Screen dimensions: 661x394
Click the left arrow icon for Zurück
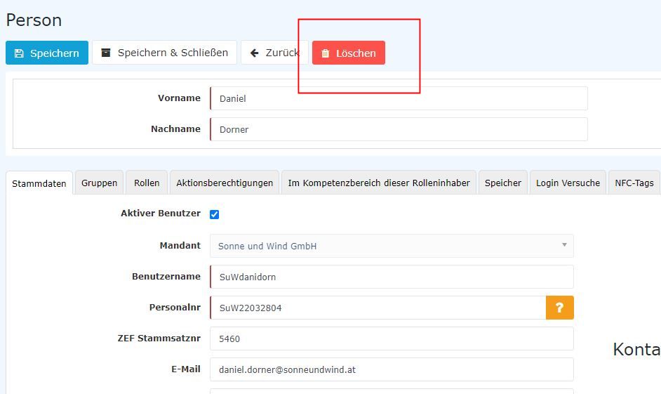(255, 53)
